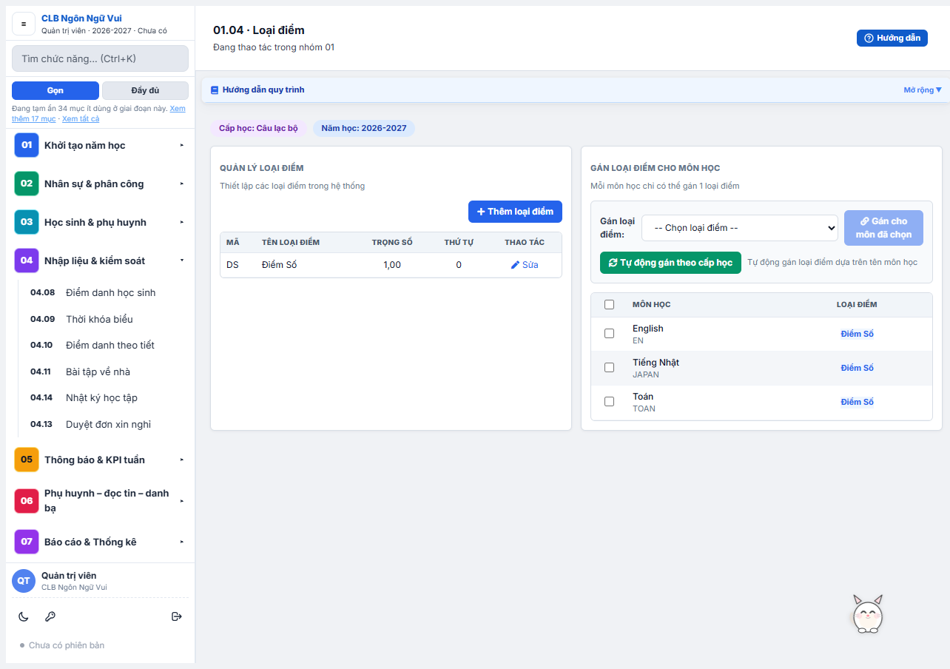Tick the select-all checkbox in Môn học header
The height and width of the screenshot is (669, 950).
pos(609,304)
